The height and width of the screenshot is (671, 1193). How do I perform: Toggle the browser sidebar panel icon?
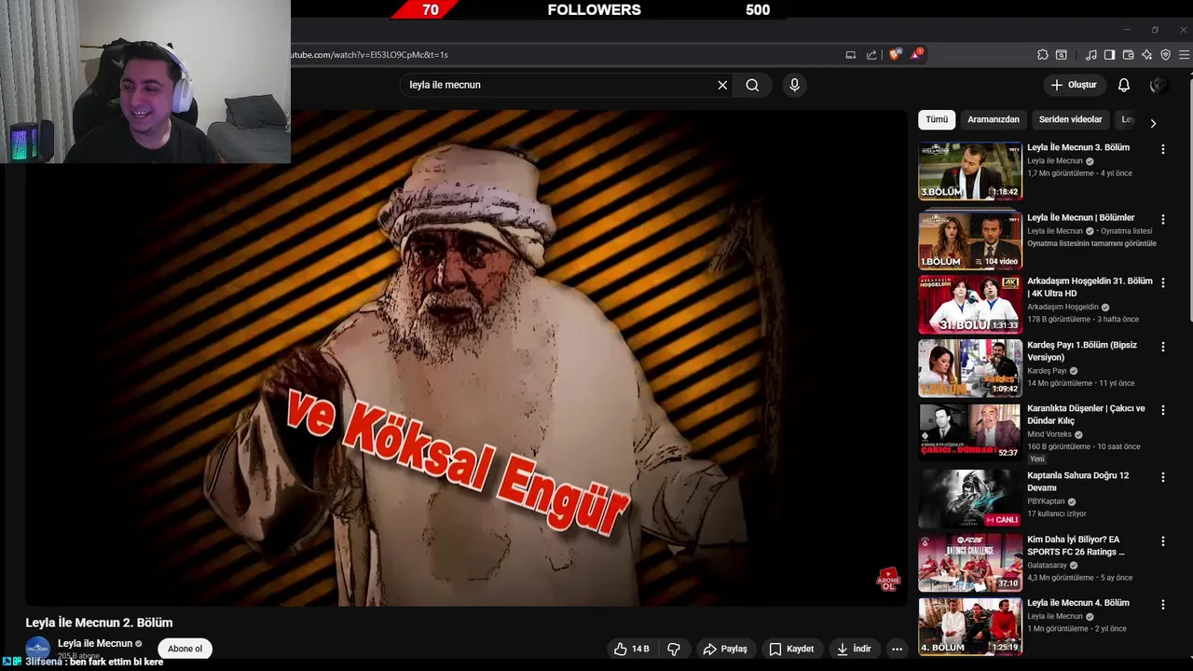[x=1109, y=55]
